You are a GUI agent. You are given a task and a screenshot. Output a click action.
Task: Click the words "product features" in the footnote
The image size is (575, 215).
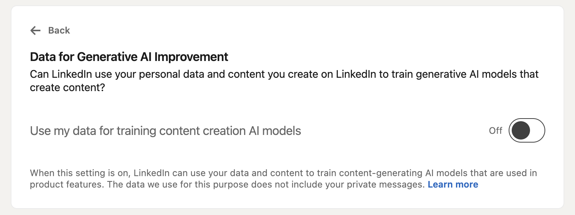(66, 185)
